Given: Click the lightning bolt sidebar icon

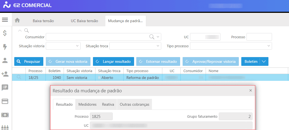Looking at the screenshot, I should tap(5, 47).
